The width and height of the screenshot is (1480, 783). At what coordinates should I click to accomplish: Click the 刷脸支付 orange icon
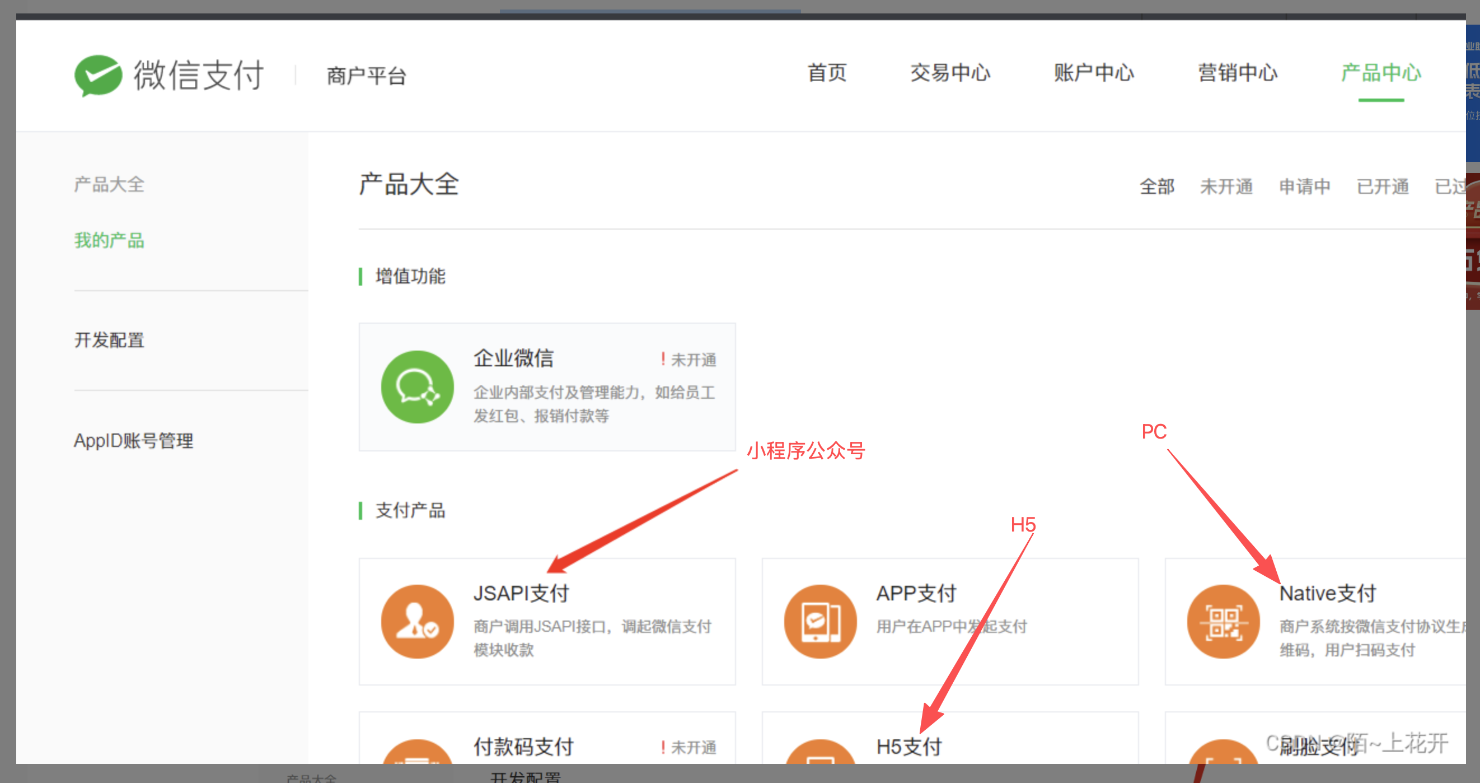click(1223, 753)
